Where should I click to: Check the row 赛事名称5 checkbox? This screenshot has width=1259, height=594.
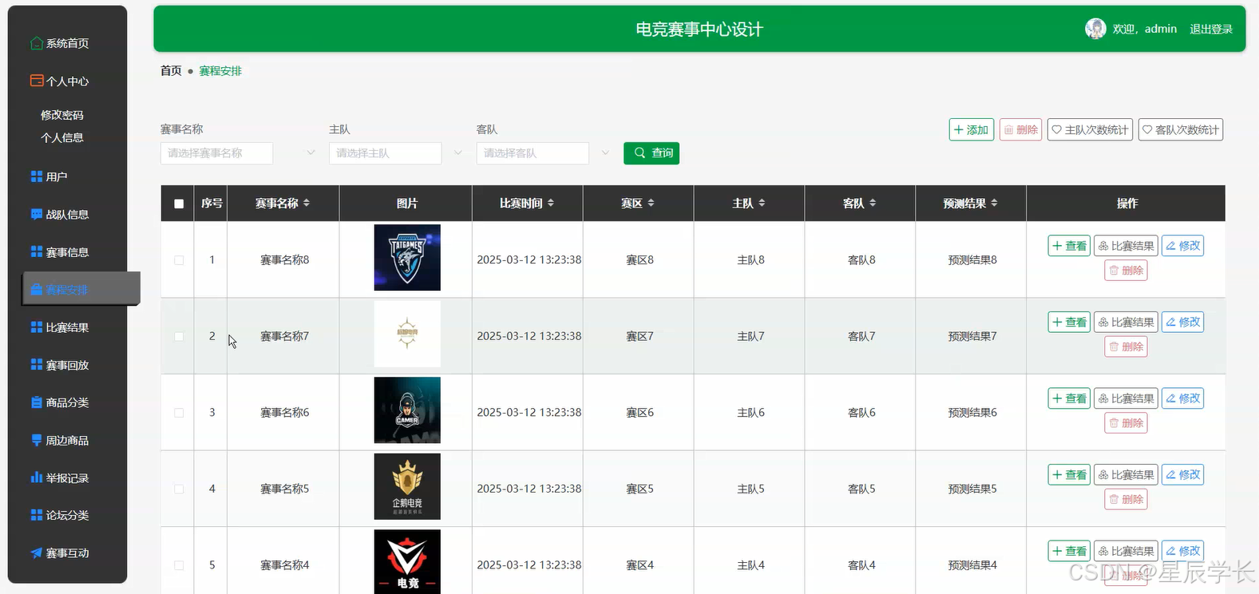[x=179, y=489]
